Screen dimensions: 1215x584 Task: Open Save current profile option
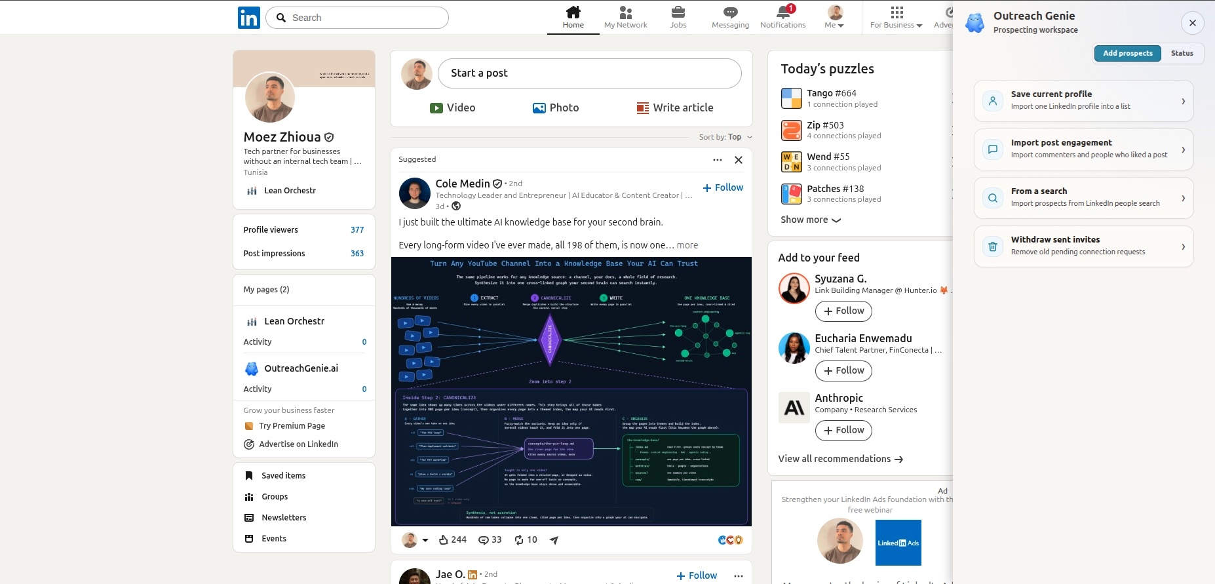tap(1083, 101)
